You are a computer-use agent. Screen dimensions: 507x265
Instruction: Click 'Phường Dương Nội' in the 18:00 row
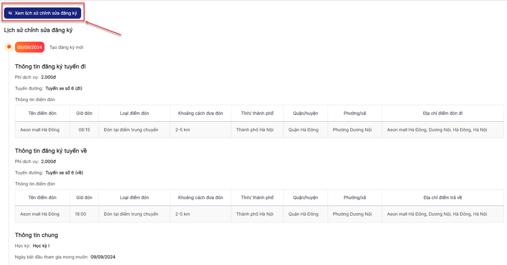point(352,214)
